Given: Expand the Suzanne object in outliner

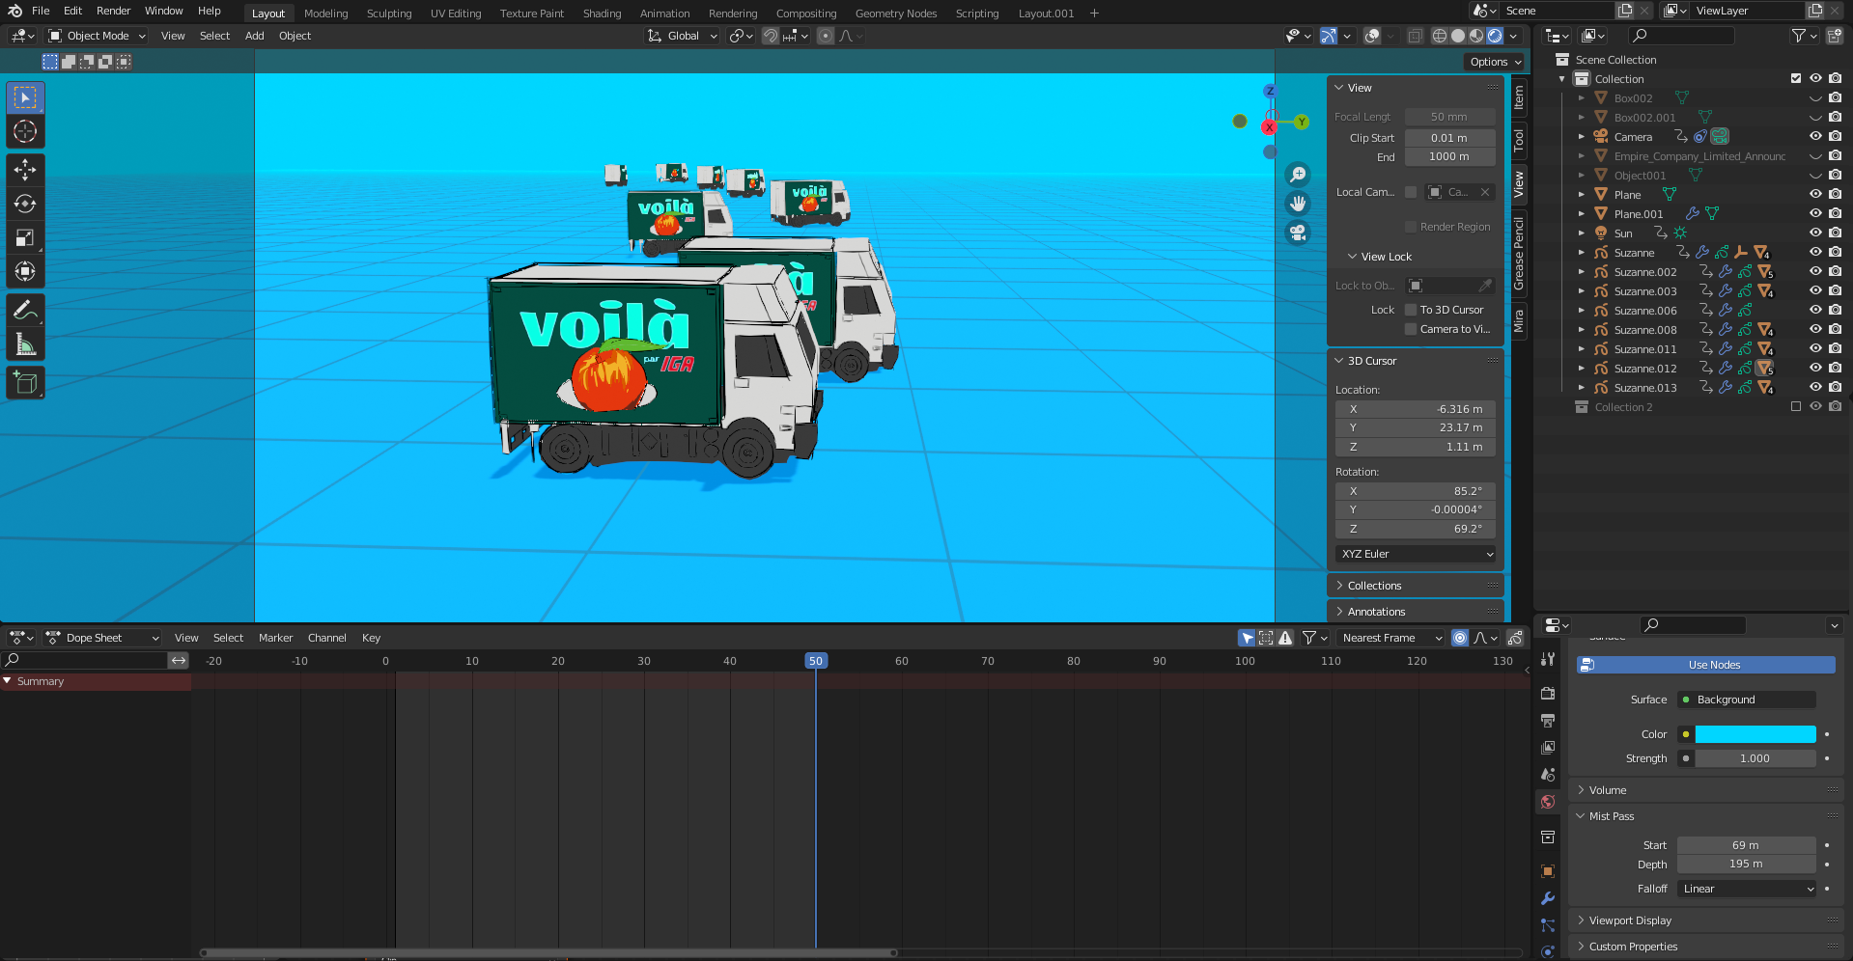Looking at the screenshot, I should (x=1582, y=253).
